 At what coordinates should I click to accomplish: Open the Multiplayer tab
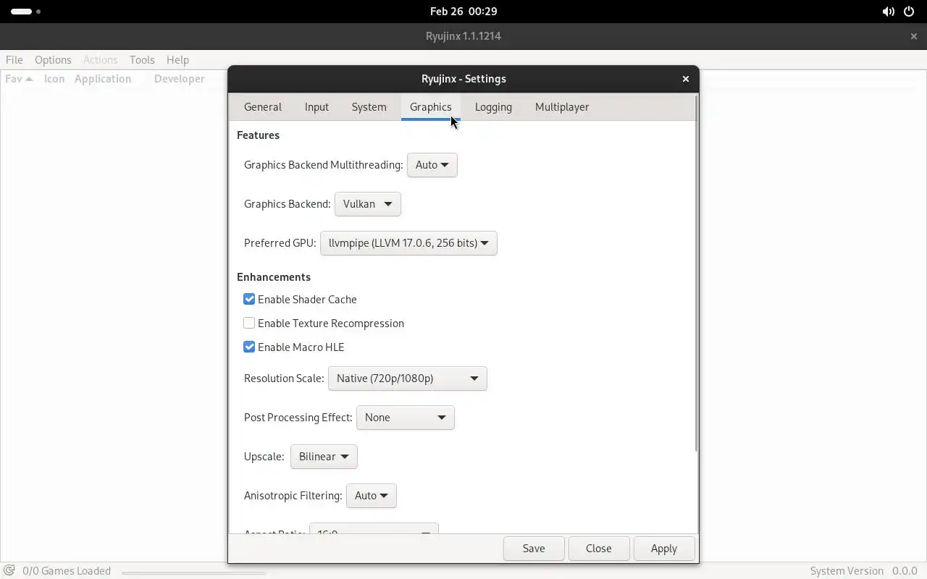coord(562,106)
